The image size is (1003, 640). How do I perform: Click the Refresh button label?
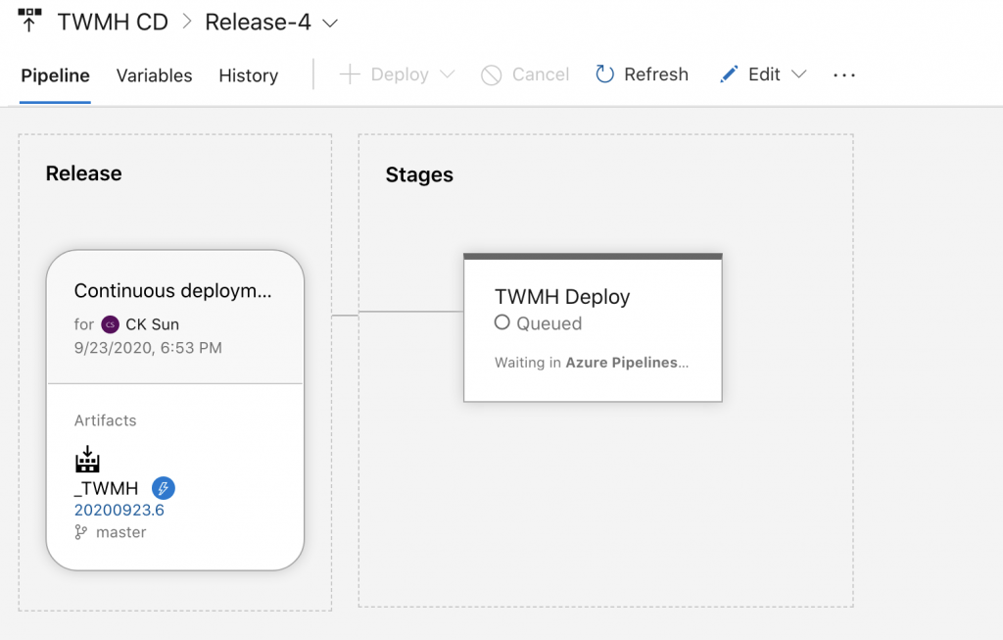click(x=656, y=74)
